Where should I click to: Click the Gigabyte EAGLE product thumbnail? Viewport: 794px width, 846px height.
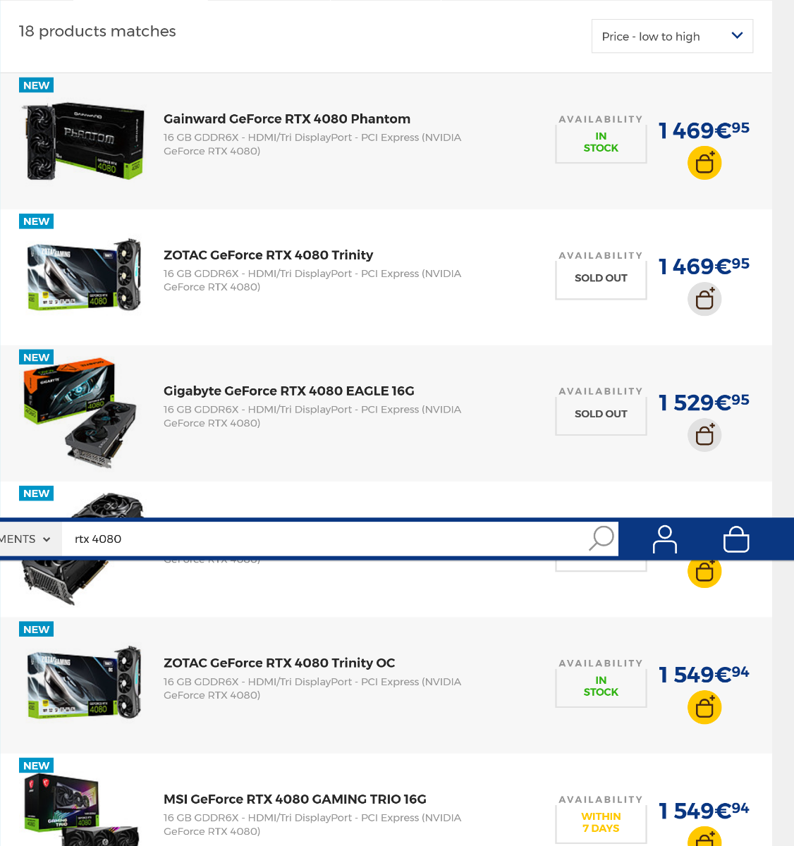80,413
